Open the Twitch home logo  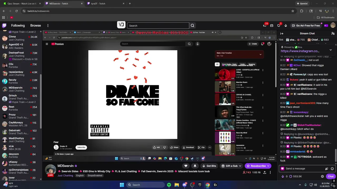[4, 25]
